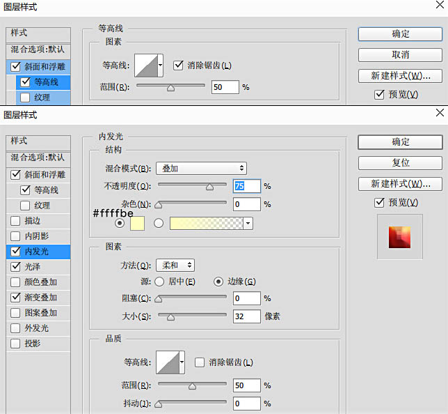Toggle 预览(V) in the lower dialog
Image resolution: width=448 pixels, height=414 pixels.
[x=379, y=203]
